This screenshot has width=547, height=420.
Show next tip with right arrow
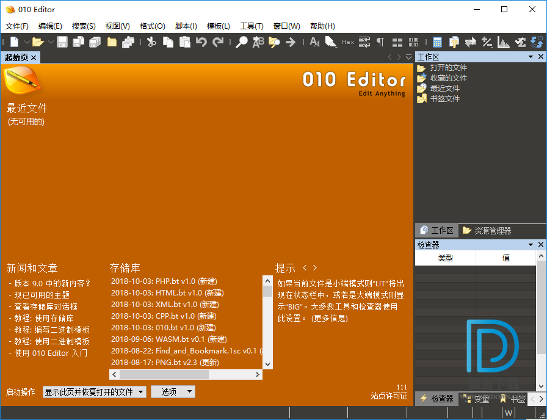314,267
